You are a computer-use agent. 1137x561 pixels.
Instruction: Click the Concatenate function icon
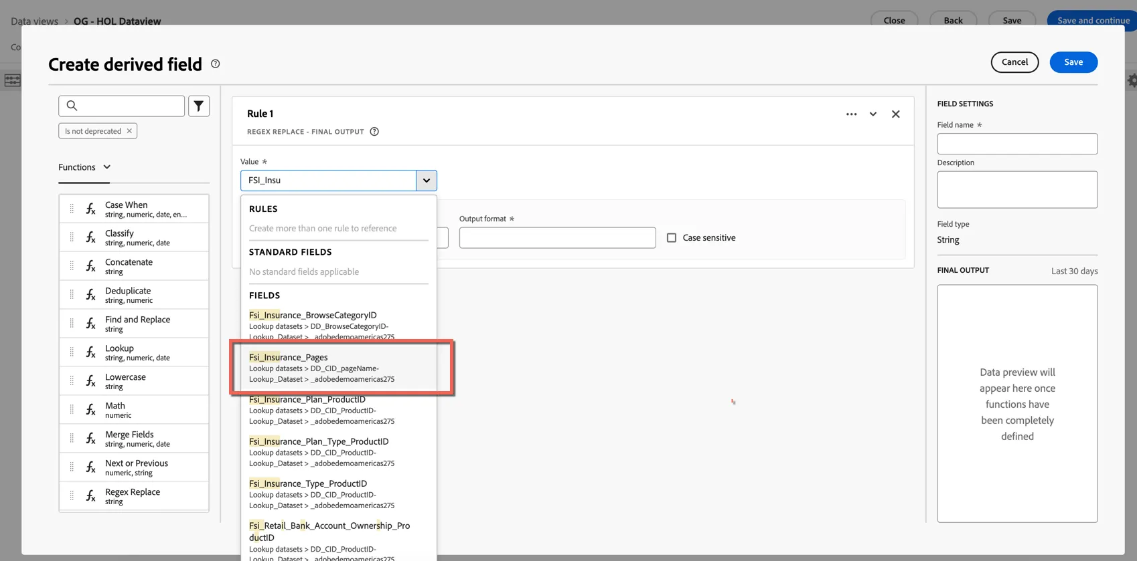[90, 267]
